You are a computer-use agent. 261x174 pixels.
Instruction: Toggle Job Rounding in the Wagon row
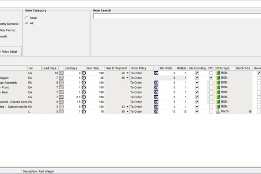coord(197,78)
